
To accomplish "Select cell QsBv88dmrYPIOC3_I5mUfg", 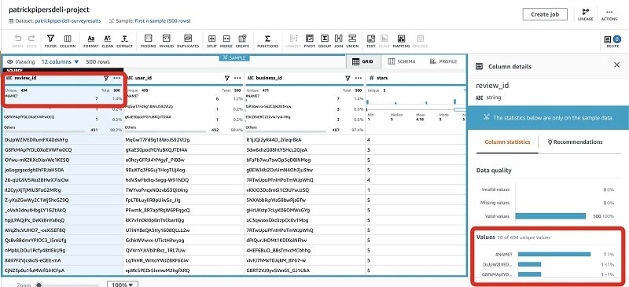I will click(64, 240).
